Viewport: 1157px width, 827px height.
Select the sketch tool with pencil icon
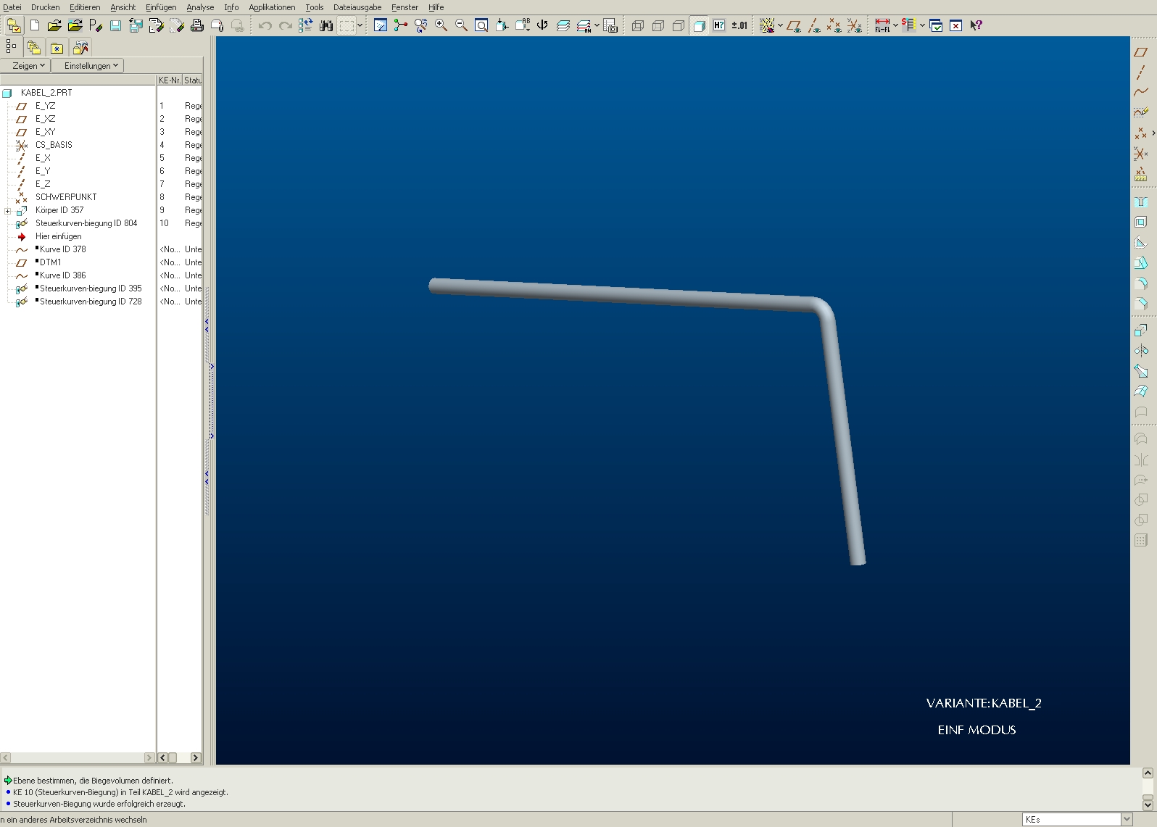1141,112
